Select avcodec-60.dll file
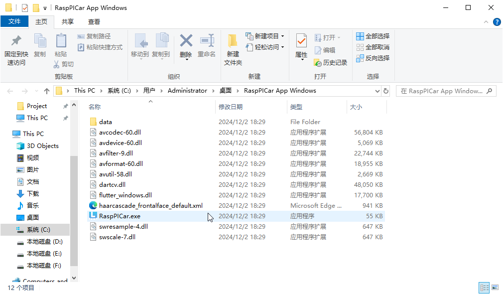The width and height of the screenshot is (503, 294). coord(120,132)
